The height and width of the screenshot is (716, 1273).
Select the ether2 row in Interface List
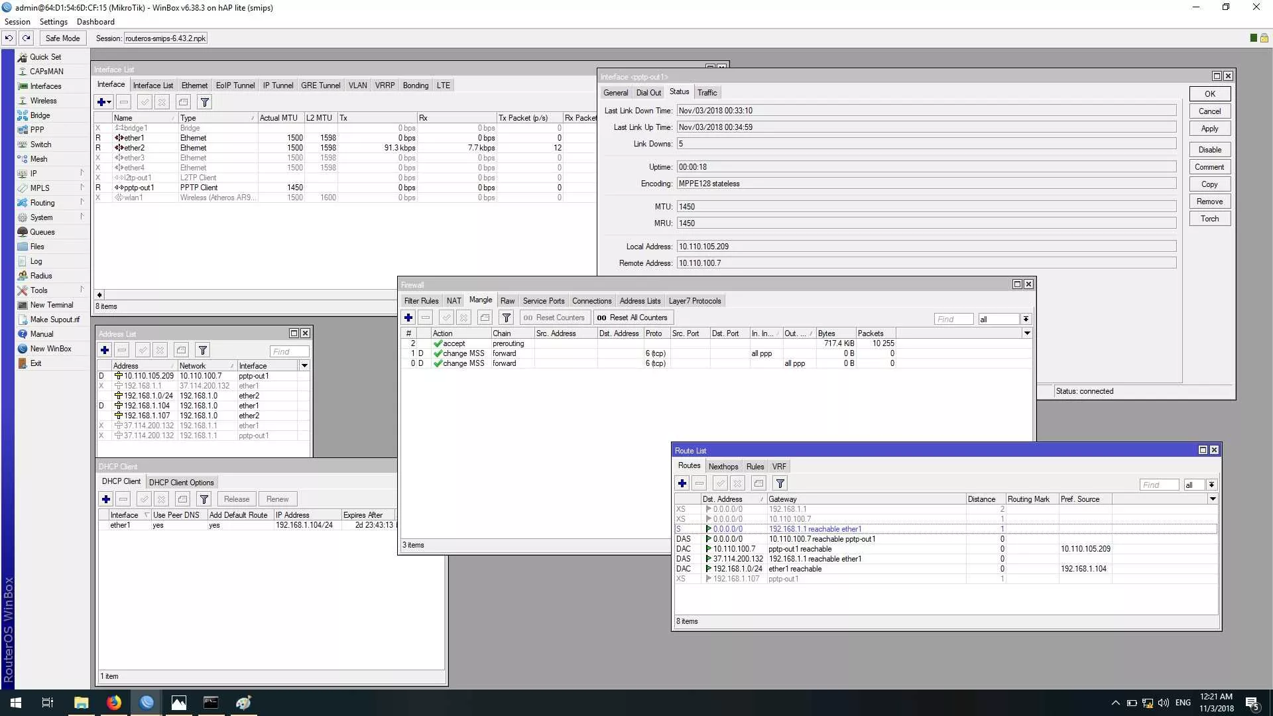click(345, 148)
